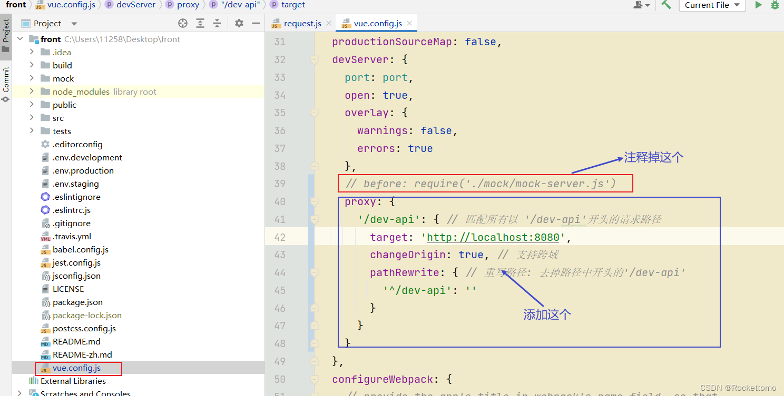Close the request.js tab
The height and width of the screenshot is (396, 784).
tap(329, 23)
